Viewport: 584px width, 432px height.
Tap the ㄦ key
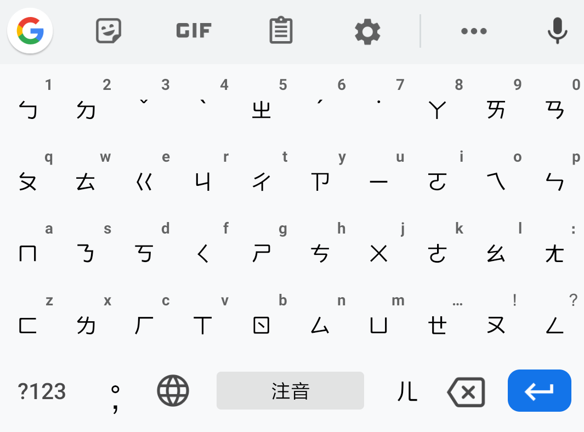click(407, 391)
